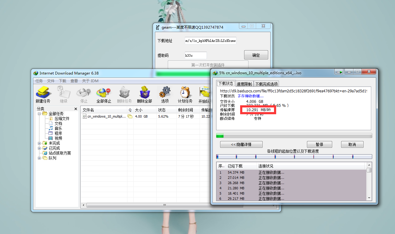Click the download progress bar
The height and width of the screenshot is (234, 395).
click(294, 135)
